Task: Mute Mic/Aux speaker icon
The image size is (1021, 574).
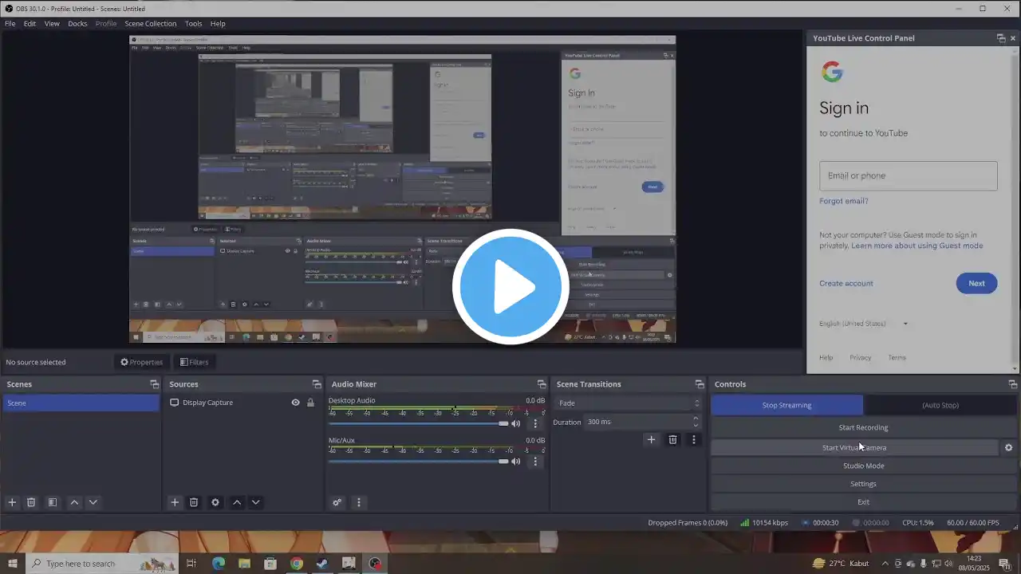Action: [x=516, y=461]
